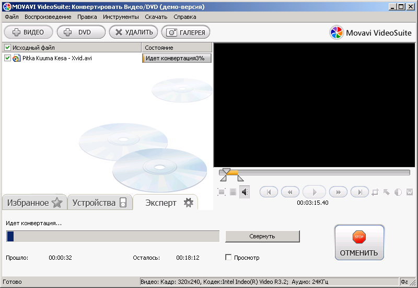Click the УДАЛИТЬ delete button
Viewport: 418px width, 288px height.
tap(134, 32)
